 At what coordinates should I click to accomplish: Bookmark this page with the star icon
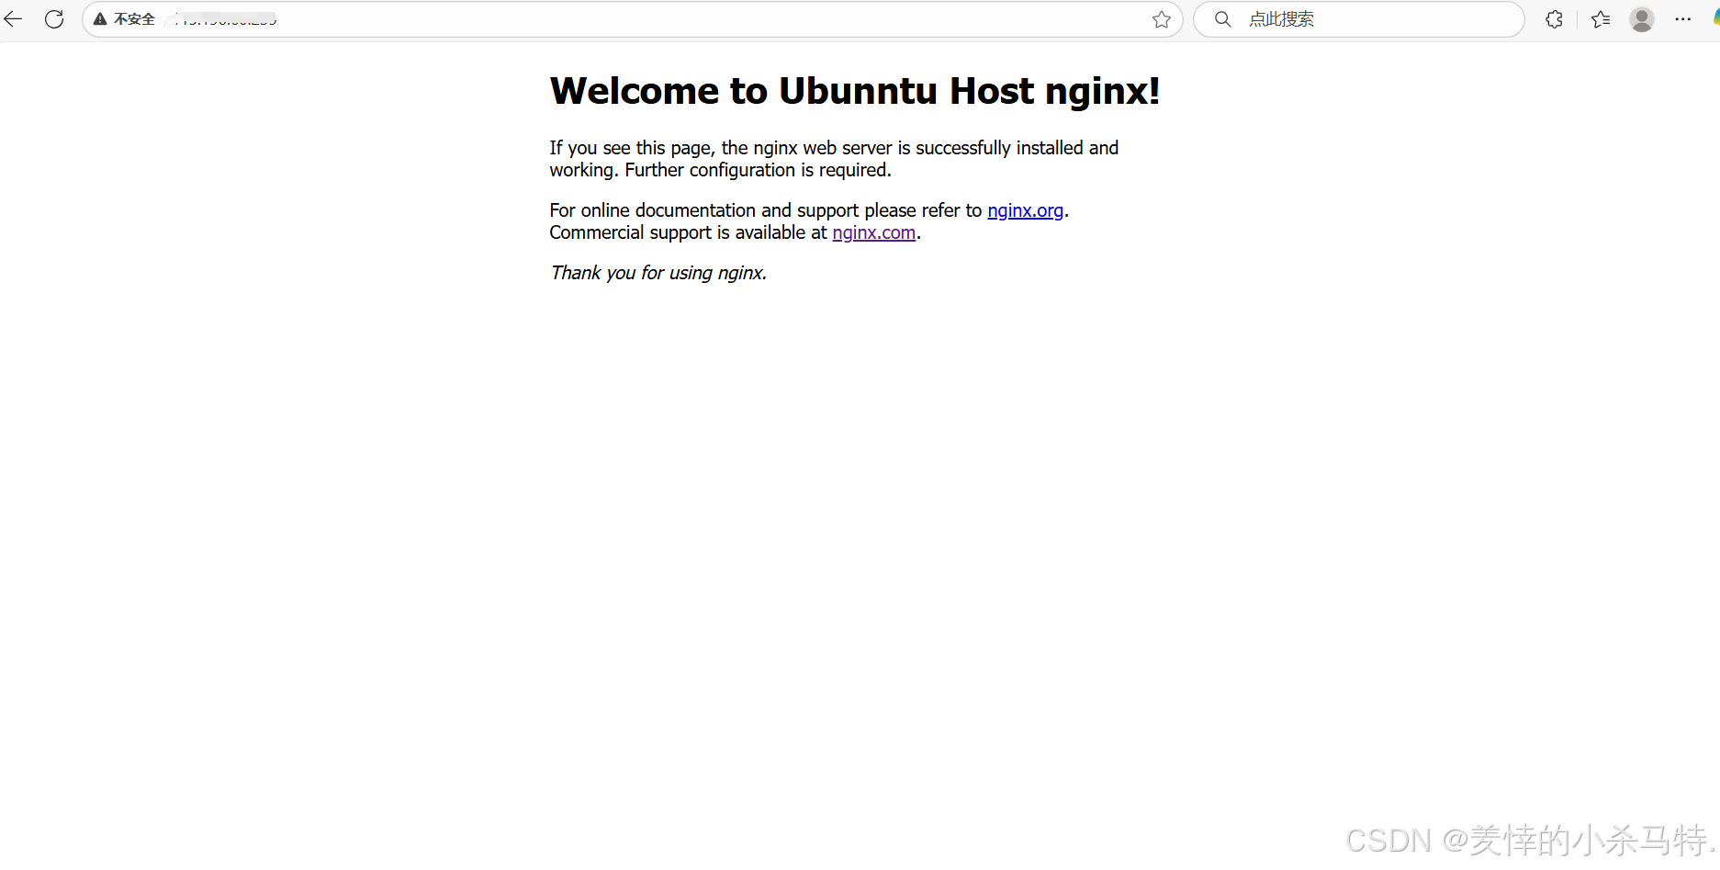(x=1161, y=19)
